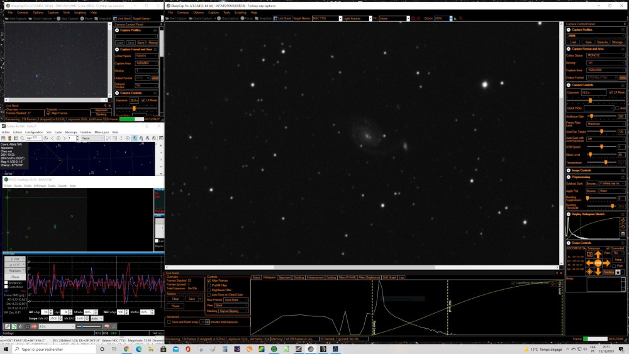Click the down arrow in Scope Controls

tap(598, 272)
